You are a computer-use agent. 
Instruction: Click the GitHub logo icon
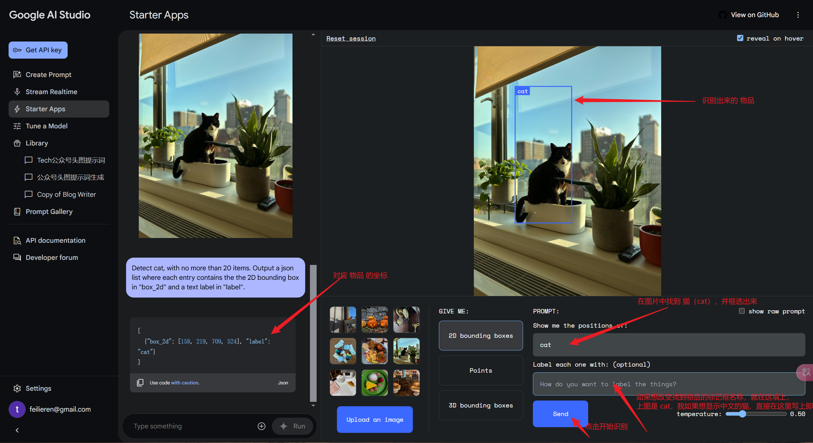click(722, 15)
